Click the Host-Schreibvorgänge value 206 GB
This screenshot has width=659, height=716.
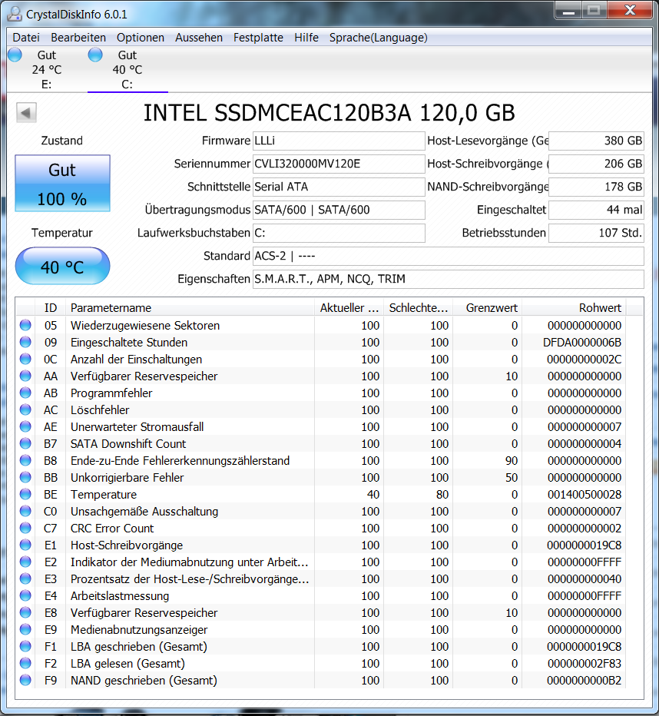point(597,164)
